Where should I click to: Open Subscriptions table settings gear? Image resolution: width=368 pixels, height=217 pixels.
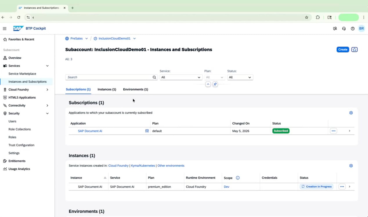(351, 113)
